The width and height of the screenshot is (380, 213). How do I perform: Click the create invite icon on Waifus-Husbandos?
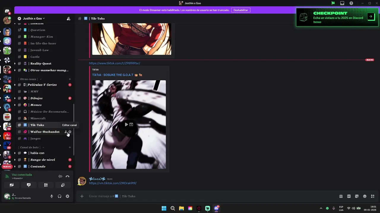pos(66,132)
